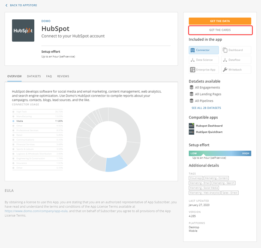261x248 pixels.
Task: Click the Cloud App tag
Action: pyautogui.click(x=196, y=178)
